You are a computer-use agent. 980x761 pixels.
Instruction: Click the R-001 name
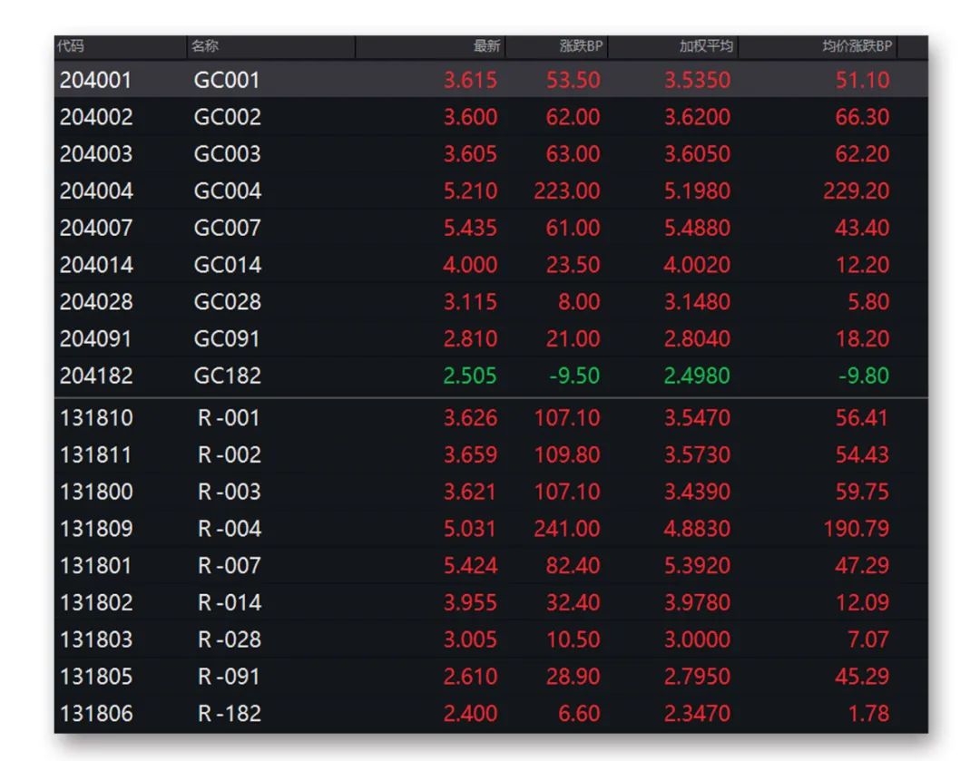229,417
